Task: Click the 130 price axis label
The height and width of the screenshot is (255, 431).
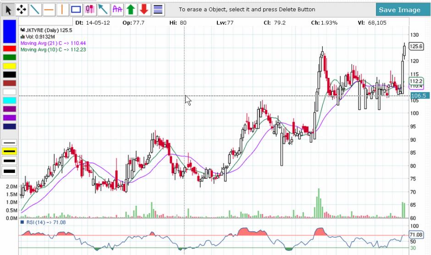Action: click(414, 35)
